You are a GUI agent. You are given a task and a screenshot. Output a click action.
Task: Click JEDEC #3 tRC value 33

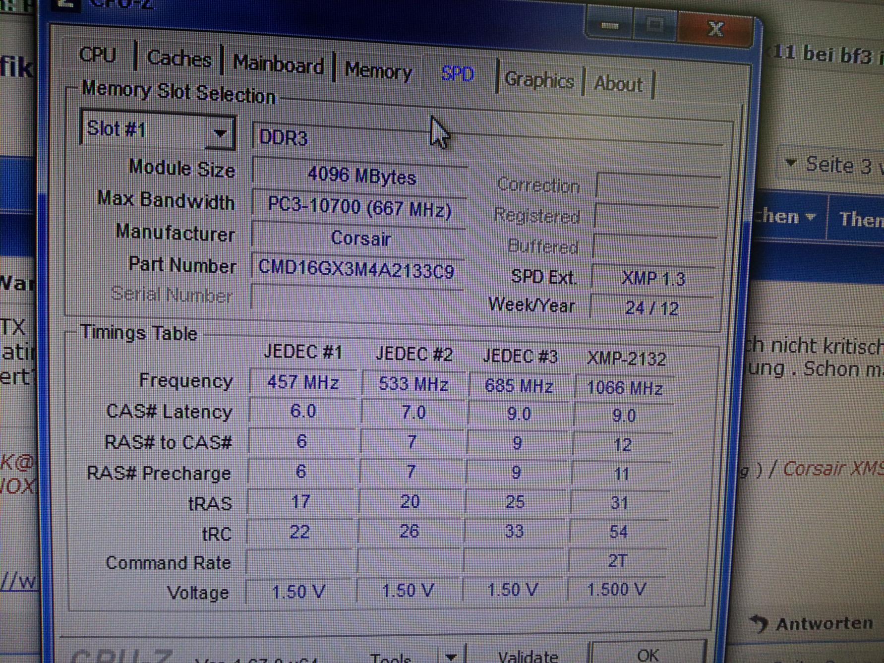[x=514, y=532]
